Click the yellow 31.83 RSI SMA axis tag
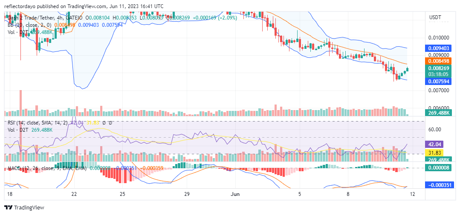The height and width of the screenshot is (215, 460). pos(434,153)
